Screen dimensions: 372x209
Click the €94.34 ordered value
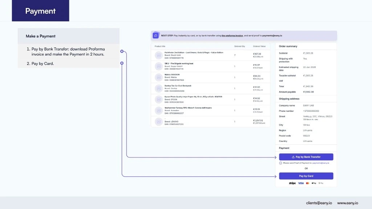click(x=257, y=76)
